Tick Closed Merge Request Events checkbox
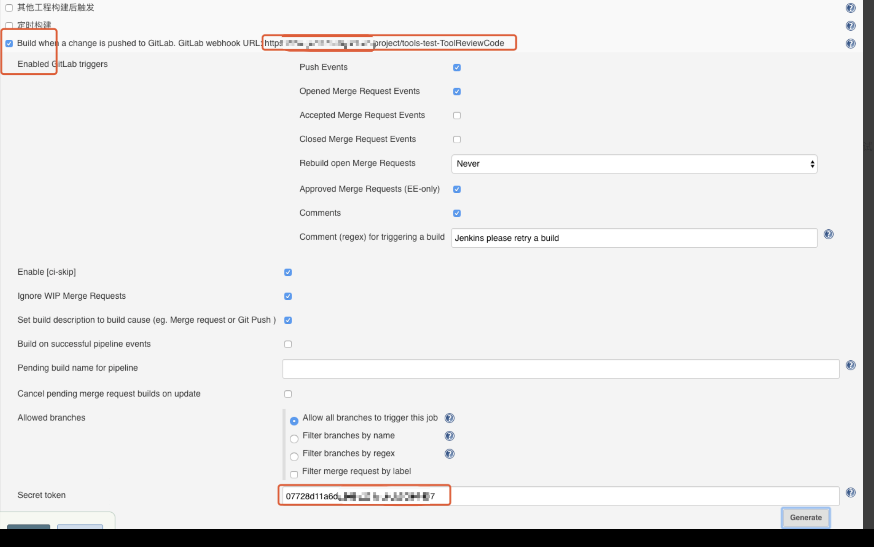The image size is (874, 547). [457, 140]
